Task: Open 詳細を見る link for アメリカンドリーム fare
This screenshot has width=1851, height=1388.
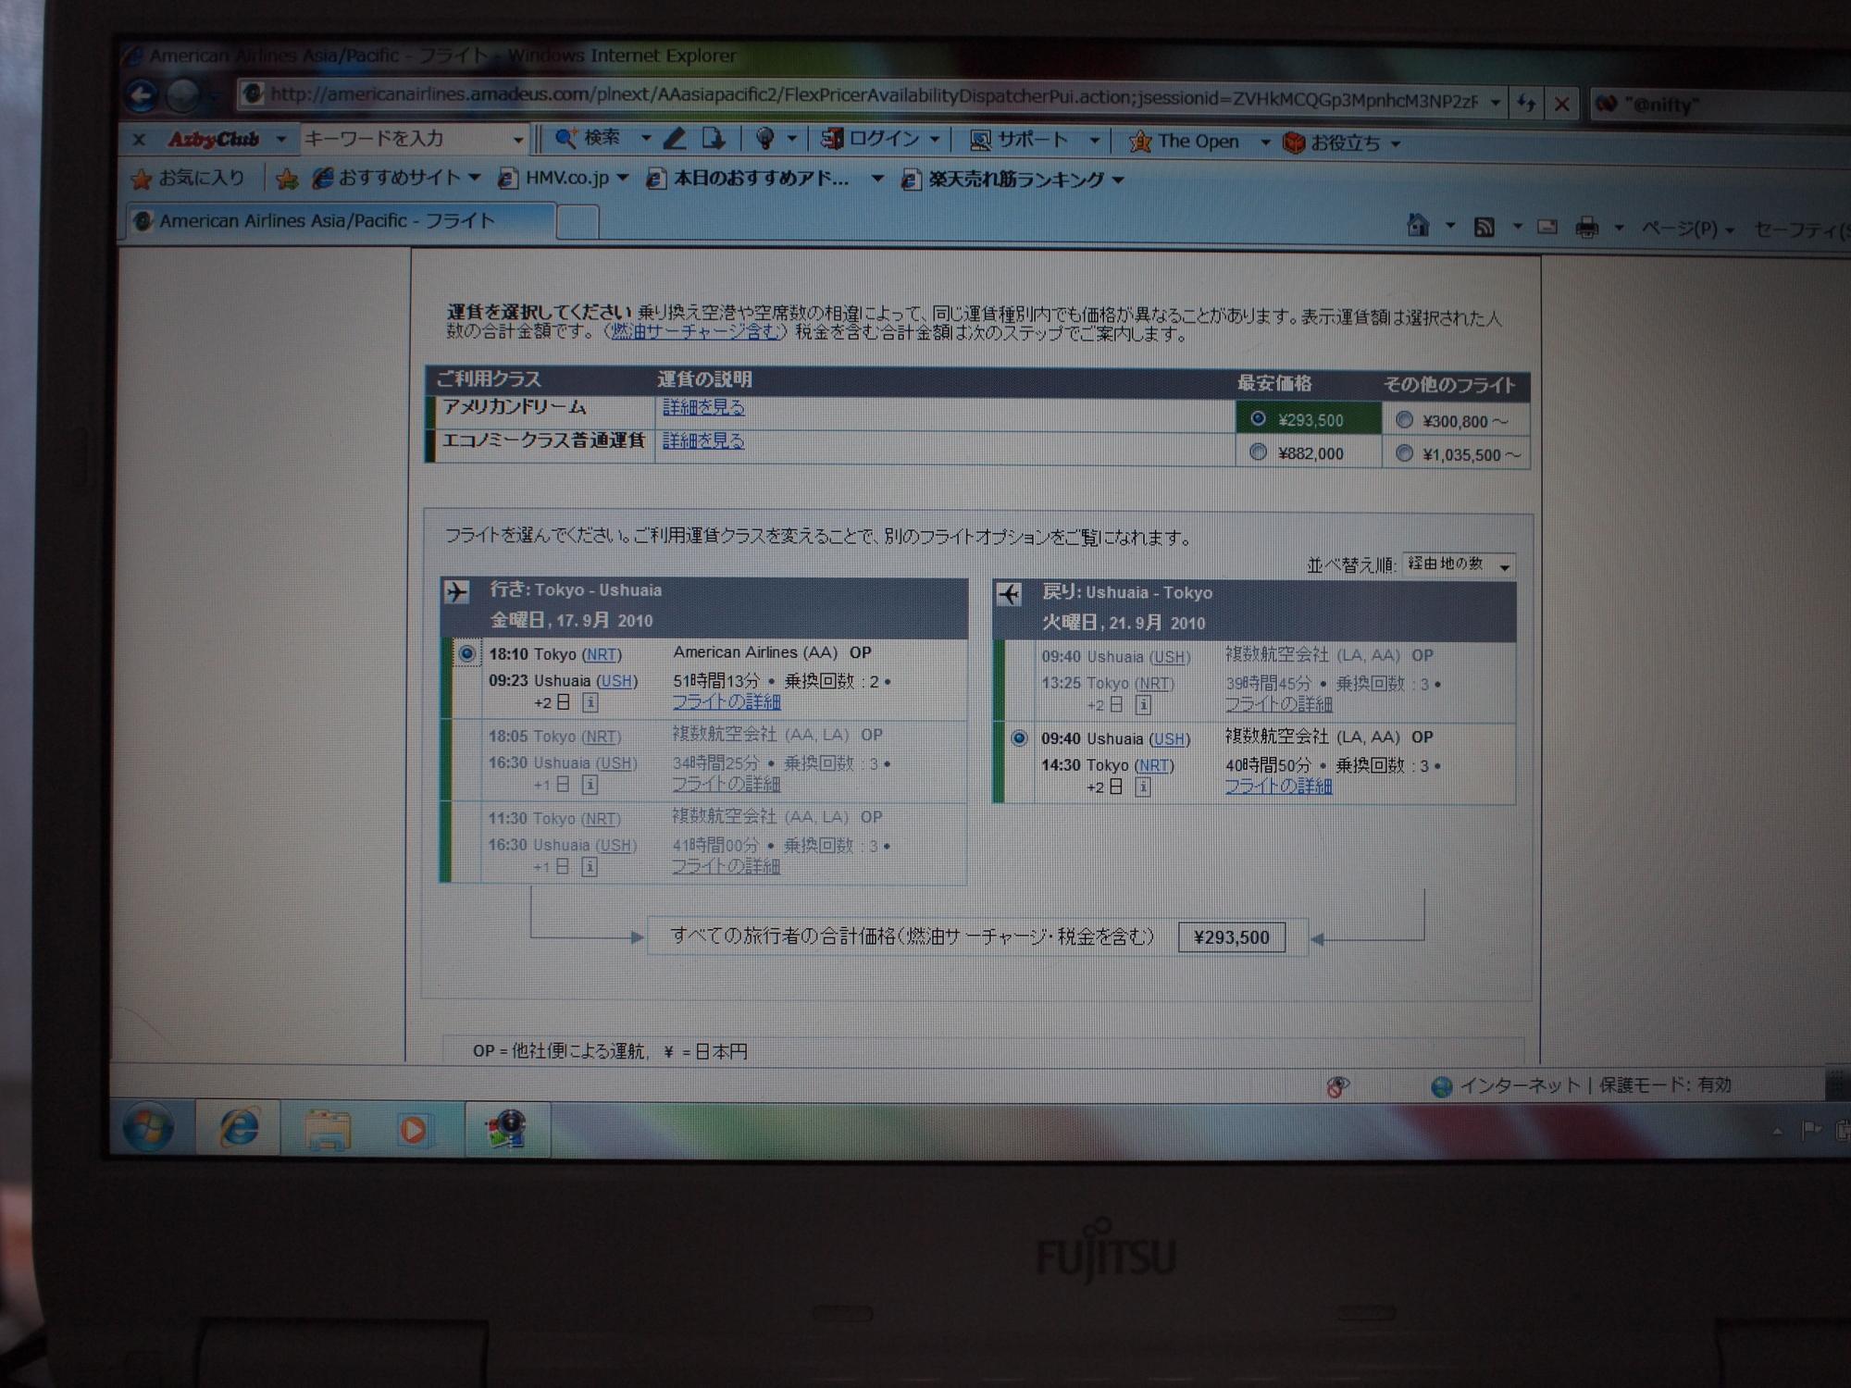Action: pyautogui.click(x=703, y=407)
